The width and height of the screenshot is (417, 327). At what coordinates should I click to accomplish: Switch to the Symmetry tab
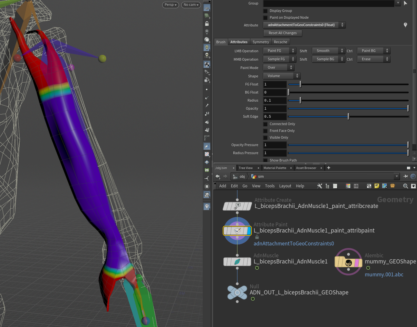261,42
